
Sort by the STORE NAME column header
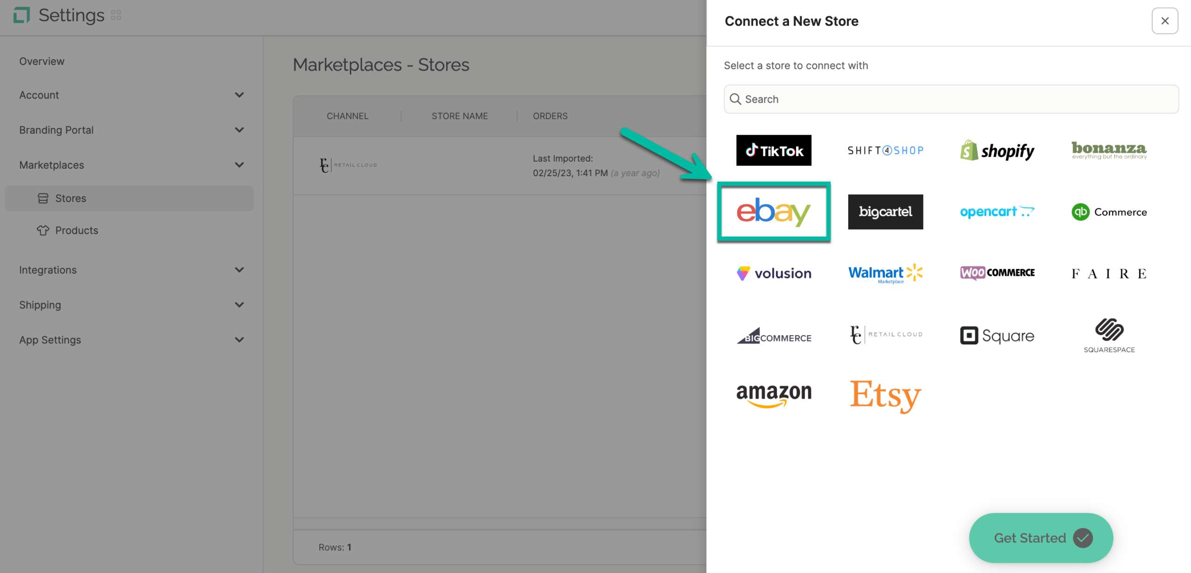(459, 116)
